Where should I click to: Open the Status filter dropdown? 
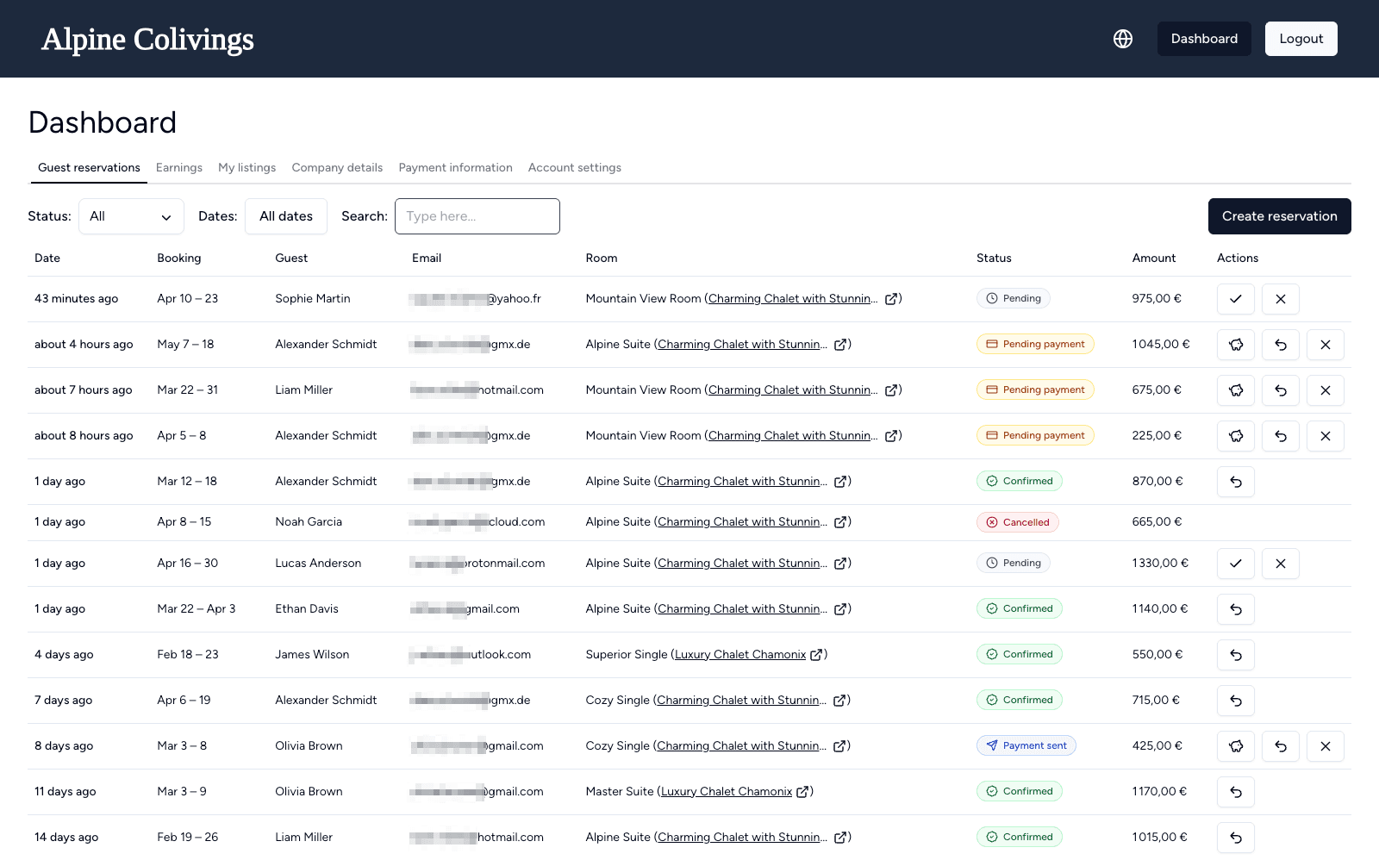131,216
